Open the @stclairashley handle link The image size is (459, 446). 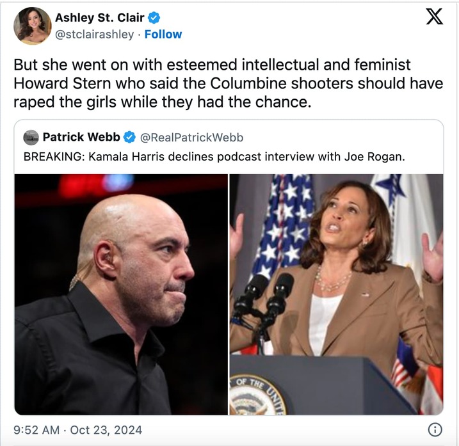pos(95,35)
